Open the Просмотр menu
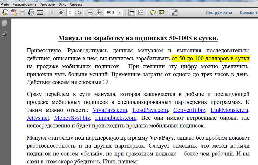The image size is (258, 165). coord(47,4)
